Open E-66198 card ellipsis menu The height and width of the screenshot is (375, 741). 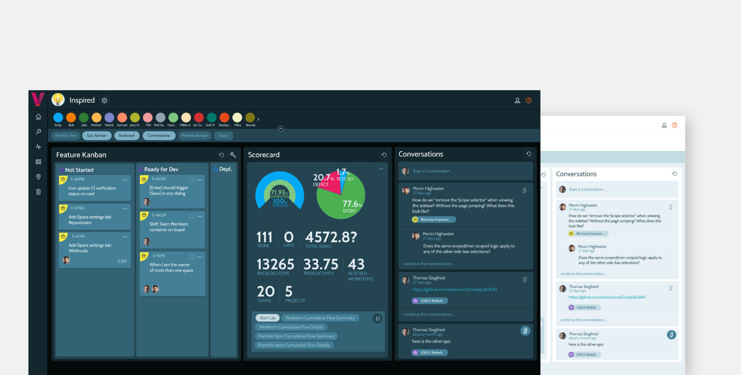tap(125, 180)
